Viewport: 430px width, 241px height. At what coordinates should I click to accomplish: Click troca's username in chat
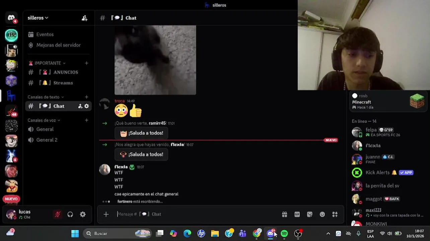(120, 101)
